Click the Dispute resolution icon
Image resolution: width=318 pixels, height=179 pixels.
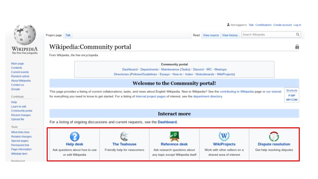(x=274, y=136)
